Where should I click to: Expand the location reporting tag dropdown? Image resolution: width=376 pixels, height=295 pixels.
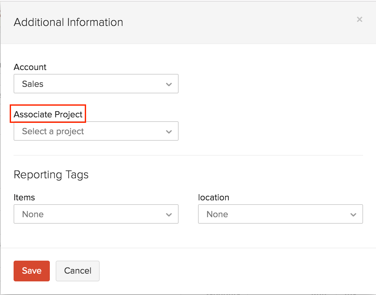(280, 214)
